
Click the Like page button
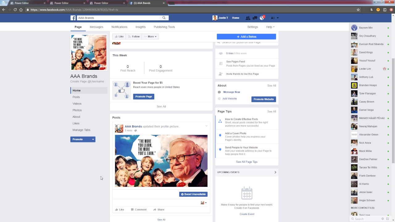(119, 36)
